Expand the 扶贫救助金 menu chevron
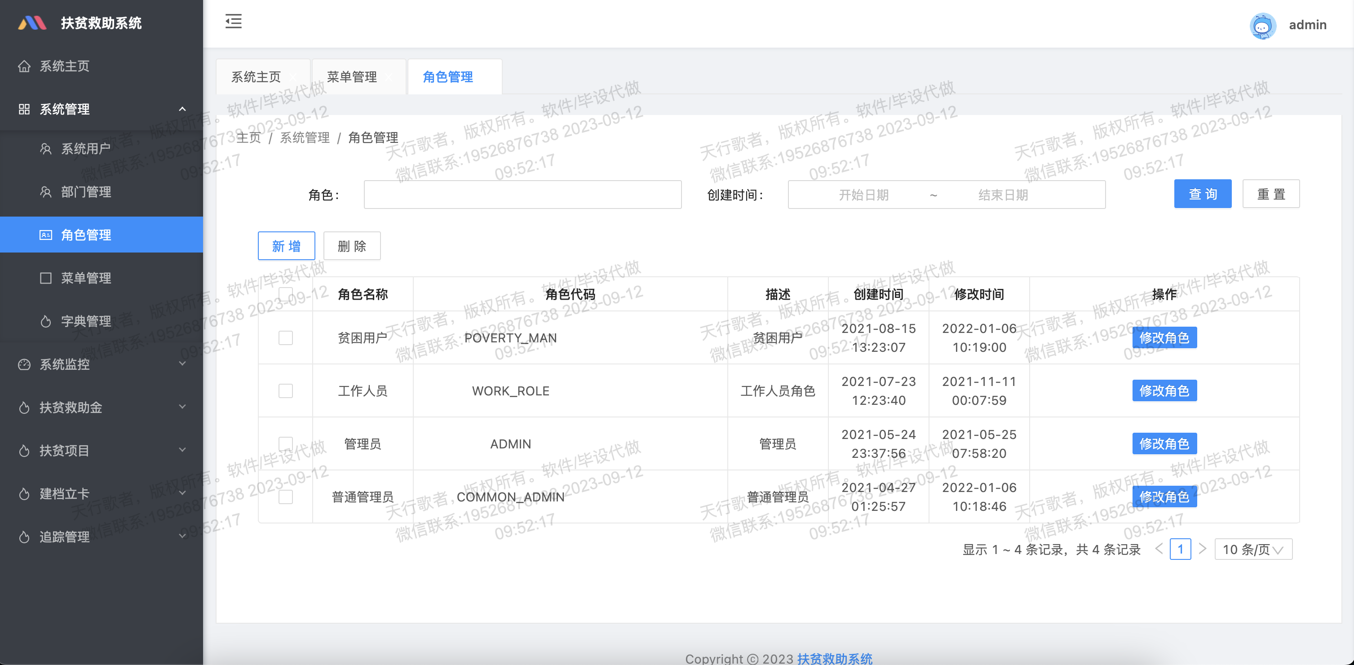The image size is (1354, 665). 182,407
